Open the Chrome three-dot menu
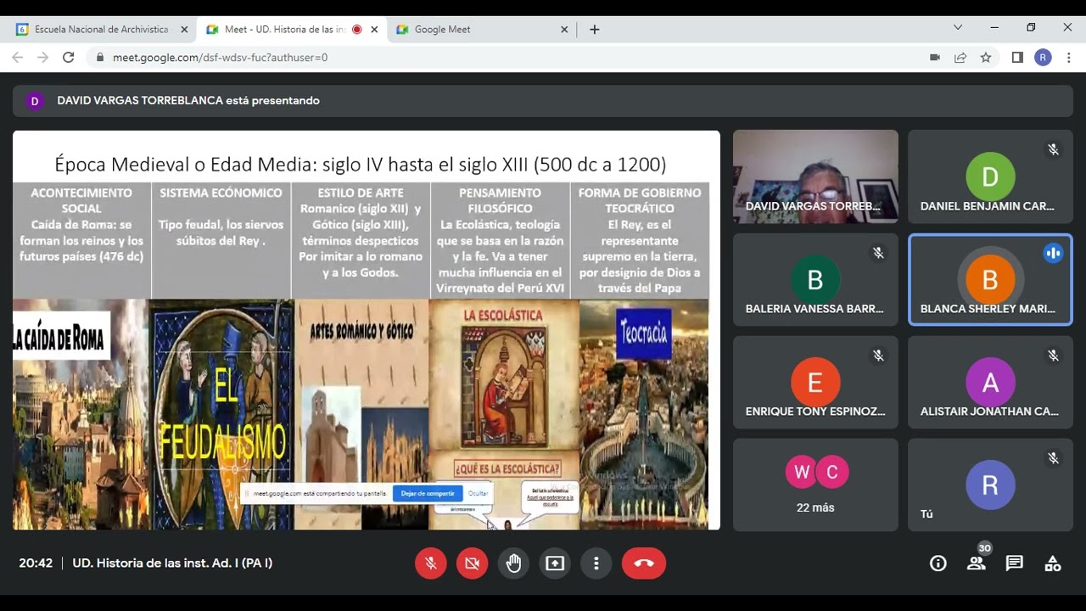 tap(1068, 58)
